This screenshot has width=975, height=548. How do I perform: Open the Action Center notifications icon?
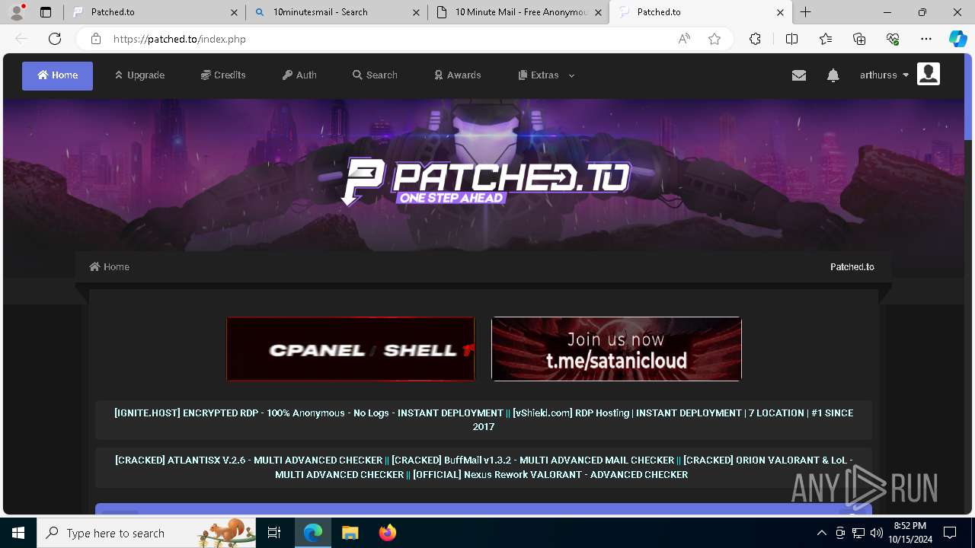click(950, 533)
